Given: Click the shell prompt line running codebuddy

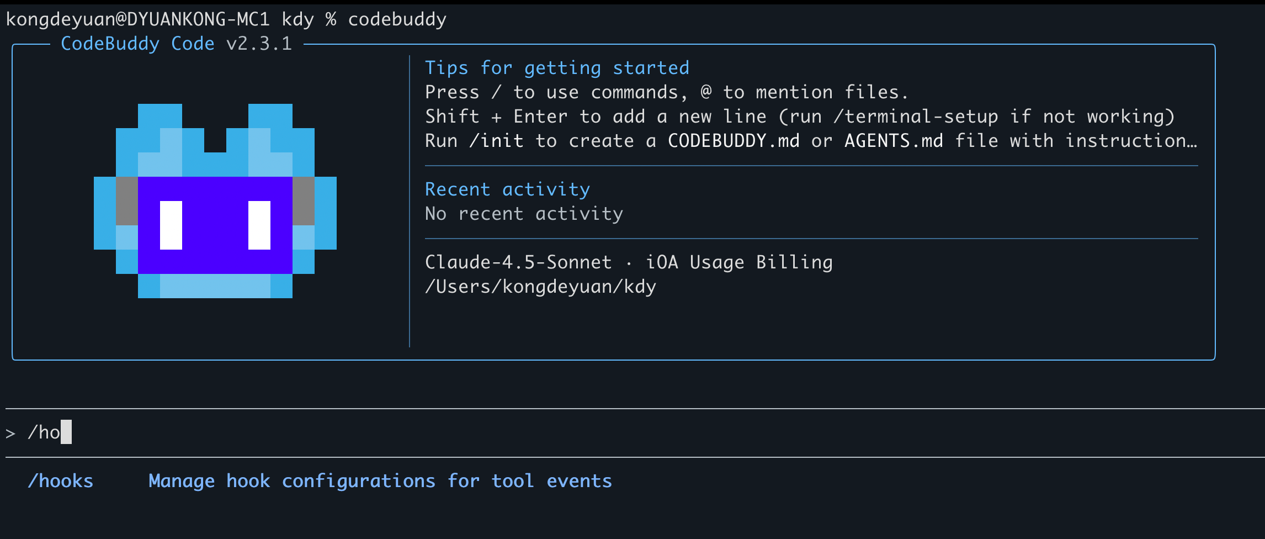Looking at the screenshot, I should point(226,19).
